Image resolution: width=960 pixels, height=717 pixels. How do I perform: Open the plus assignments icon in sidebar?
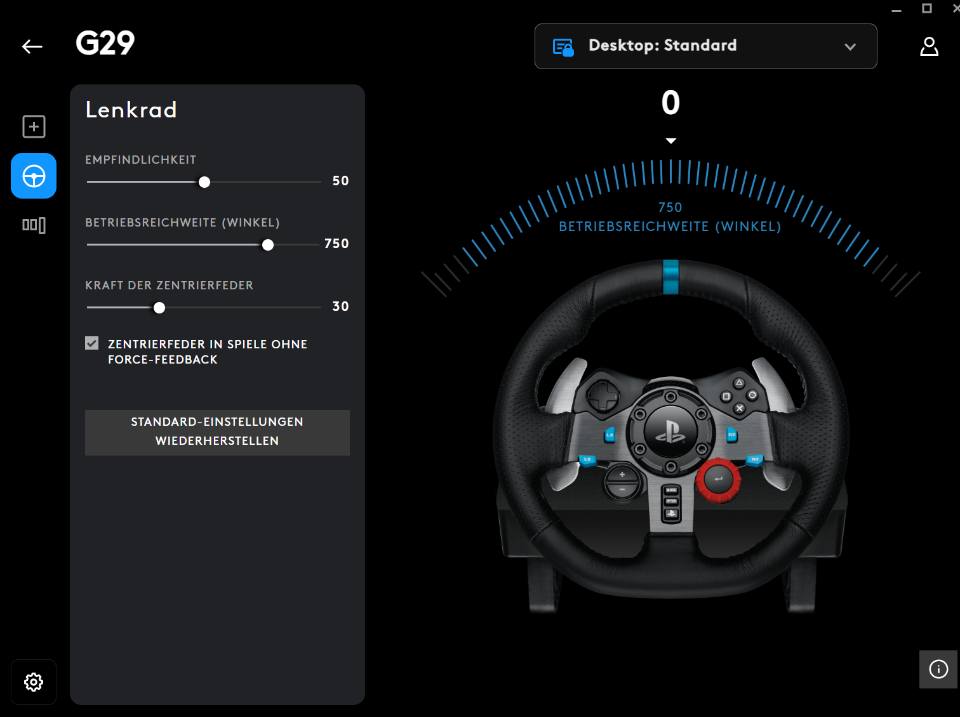(34, 127)
